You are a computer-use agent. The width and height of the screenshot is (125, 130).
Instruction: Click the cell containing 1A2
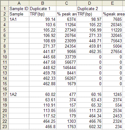point(19,94)
